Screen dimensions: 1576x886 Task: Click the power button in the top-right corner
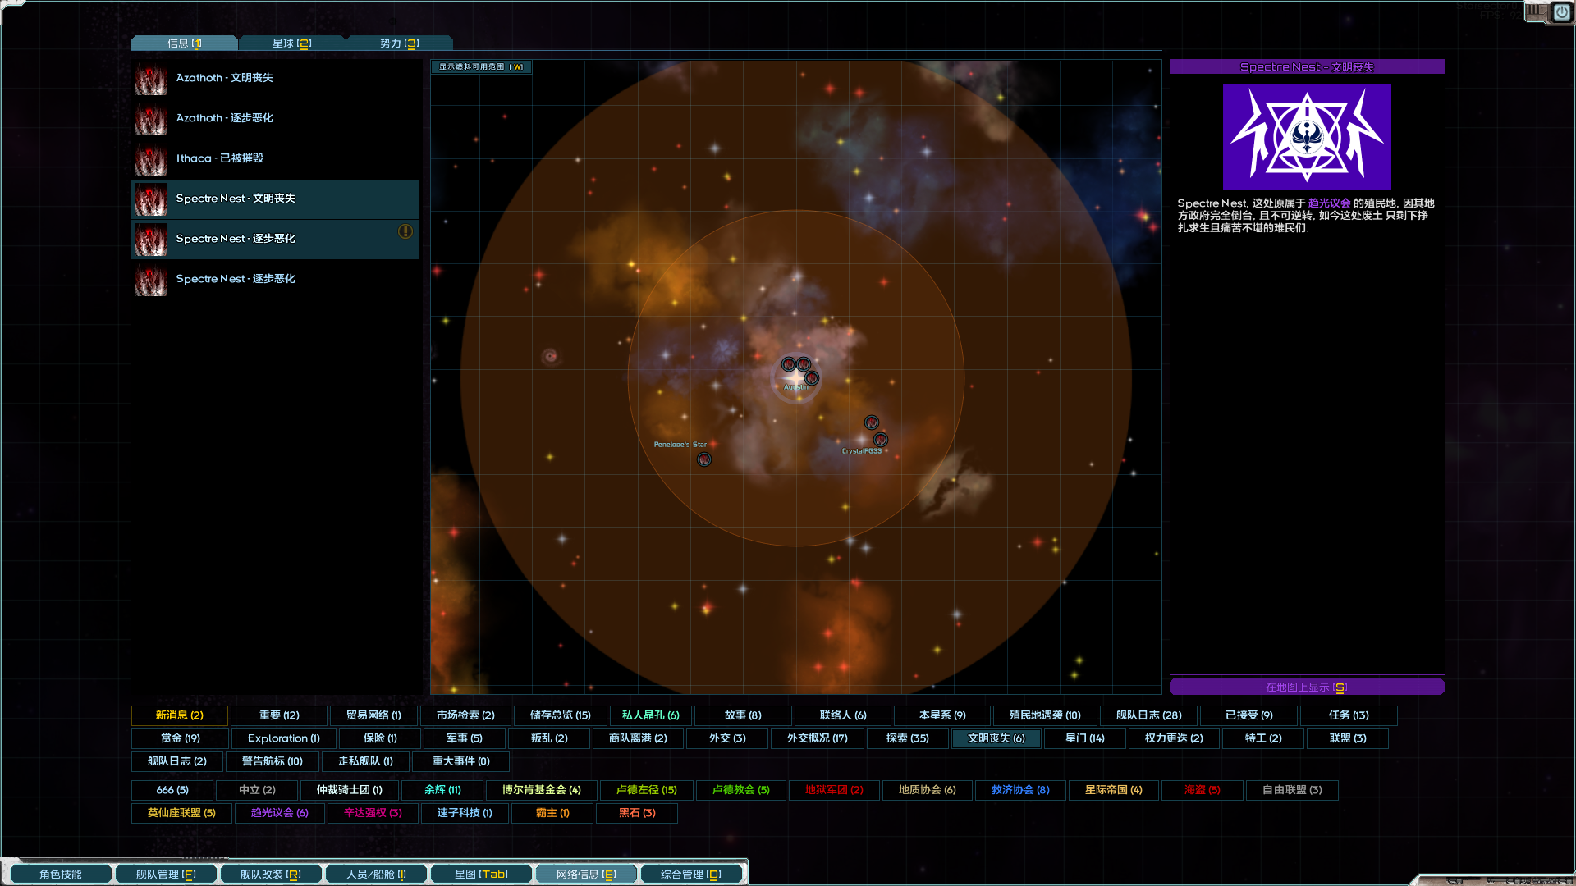pyautogui.click(x=1561, y=13)
